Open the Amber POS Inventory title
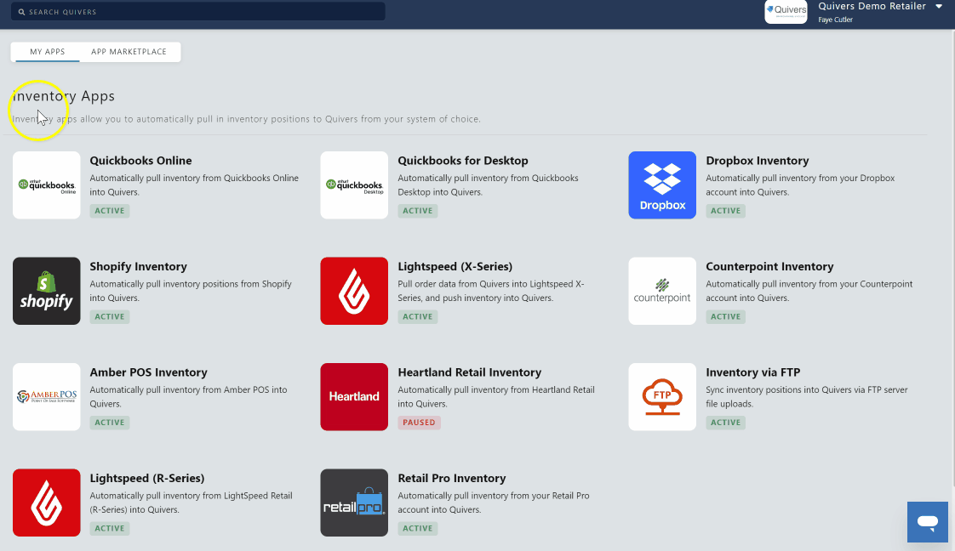Screen dimensions: 955x551 coord(149,372)
